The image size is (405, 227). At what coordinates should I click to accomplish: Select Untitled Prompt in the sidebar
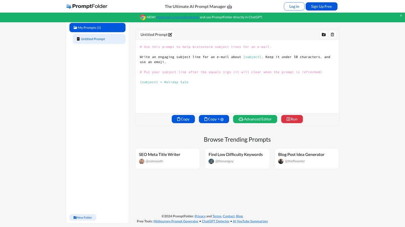(99, 39)
